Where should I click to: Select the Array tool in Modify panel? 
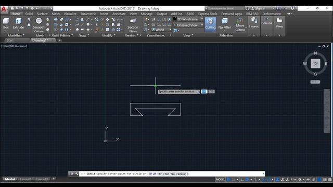point(118,30)
